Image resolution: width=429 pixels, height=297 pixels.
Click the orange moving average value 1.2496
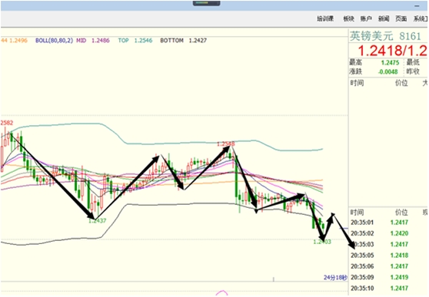(18, 41)
